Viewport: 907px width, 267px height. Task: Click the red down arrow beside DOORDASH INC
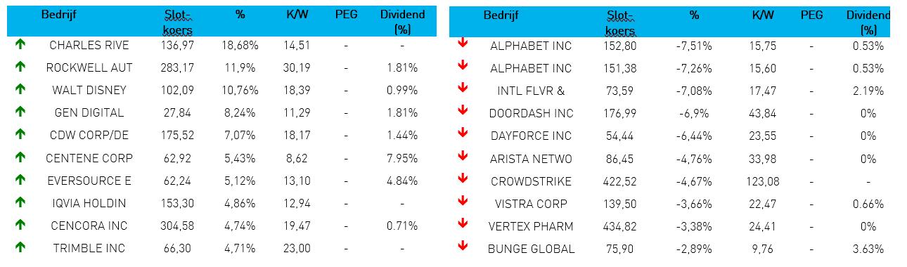point(463,111)
